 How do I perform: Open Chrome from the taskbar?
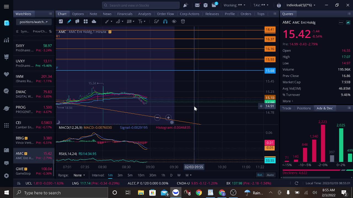(x=199, y=193)
